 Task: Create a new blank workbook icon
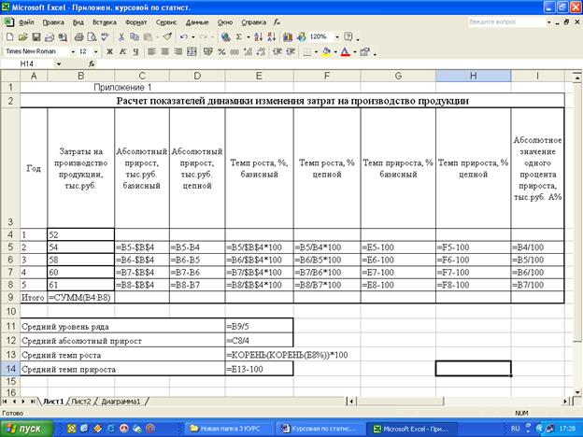(9, 36)
